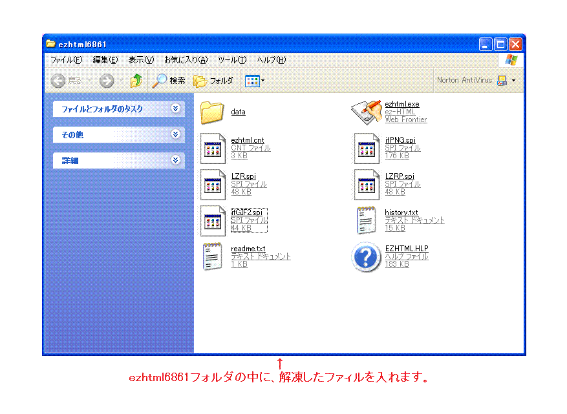Minimize the ezhtml6861 window
This screenshot has height=414, width=567.
tap(486, 45)
